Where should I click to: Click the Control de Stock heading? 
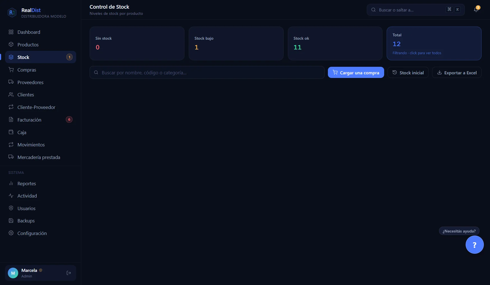[109, 7]
